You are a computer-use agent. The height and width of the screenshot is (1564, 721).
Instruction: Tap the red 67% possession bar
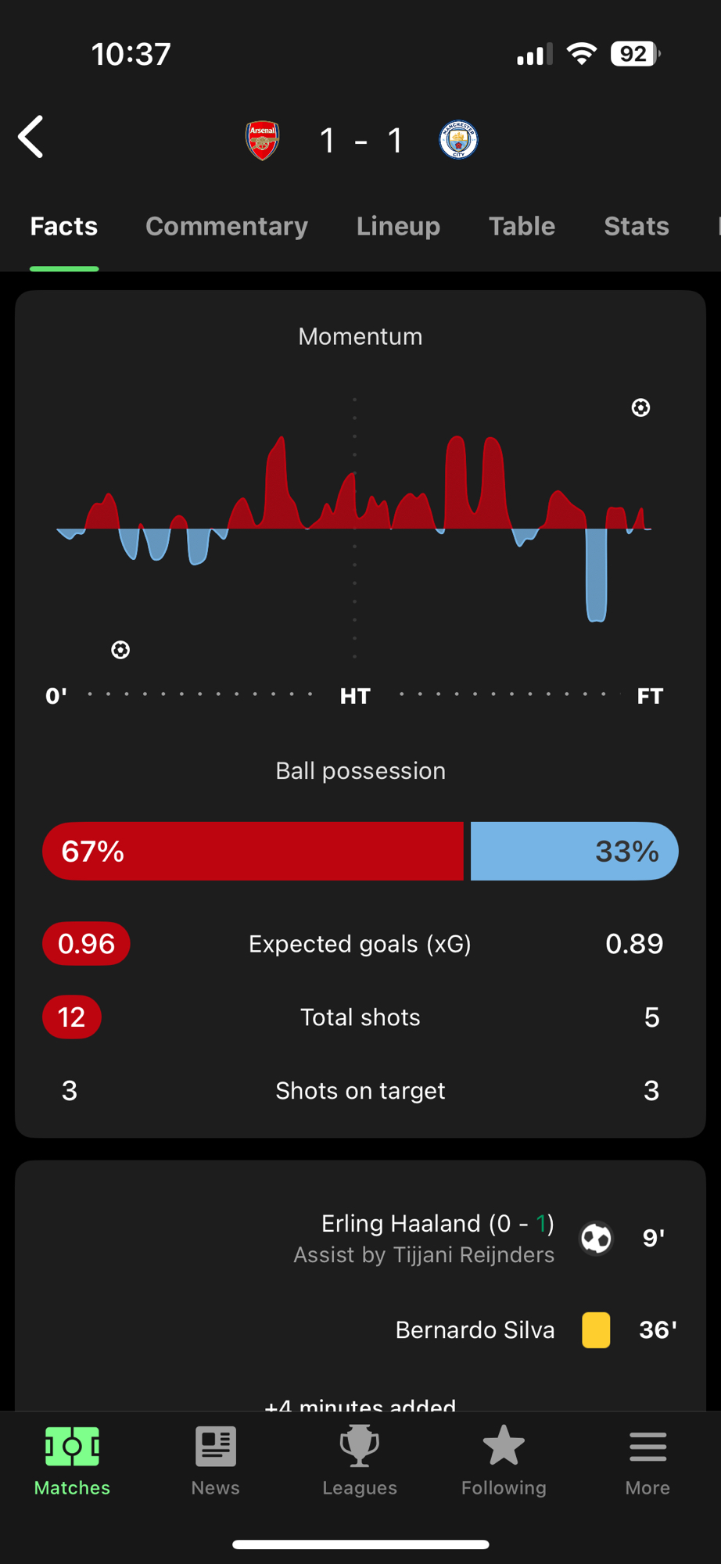[x=253, y=851]
